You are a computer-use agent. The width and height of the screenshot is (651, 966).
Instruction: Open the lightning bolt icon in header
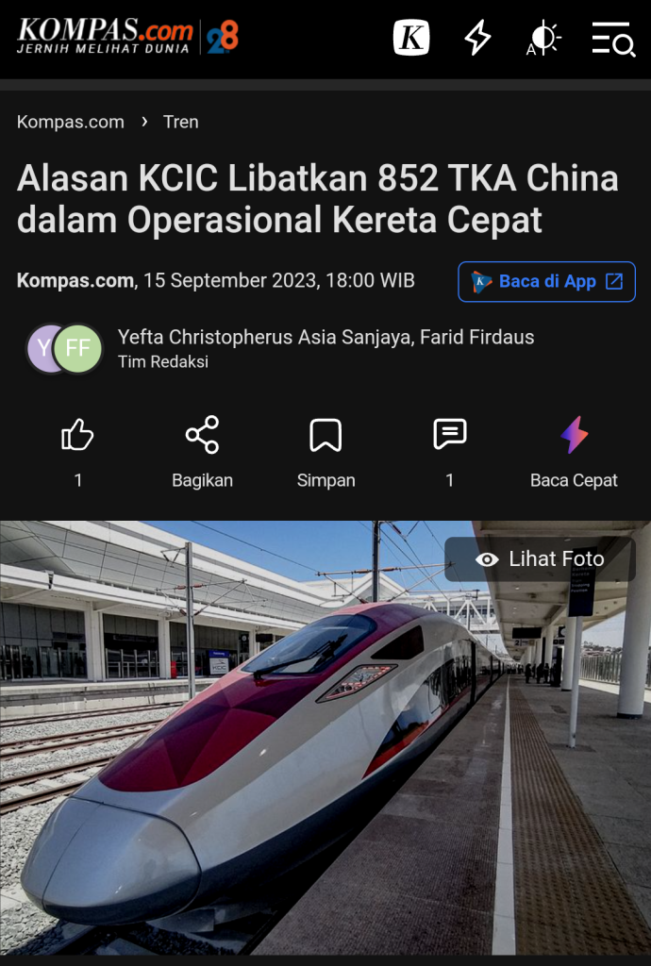point(477,38)
